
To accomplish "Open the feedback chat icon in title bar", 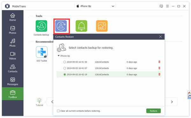I will [161, 6].
